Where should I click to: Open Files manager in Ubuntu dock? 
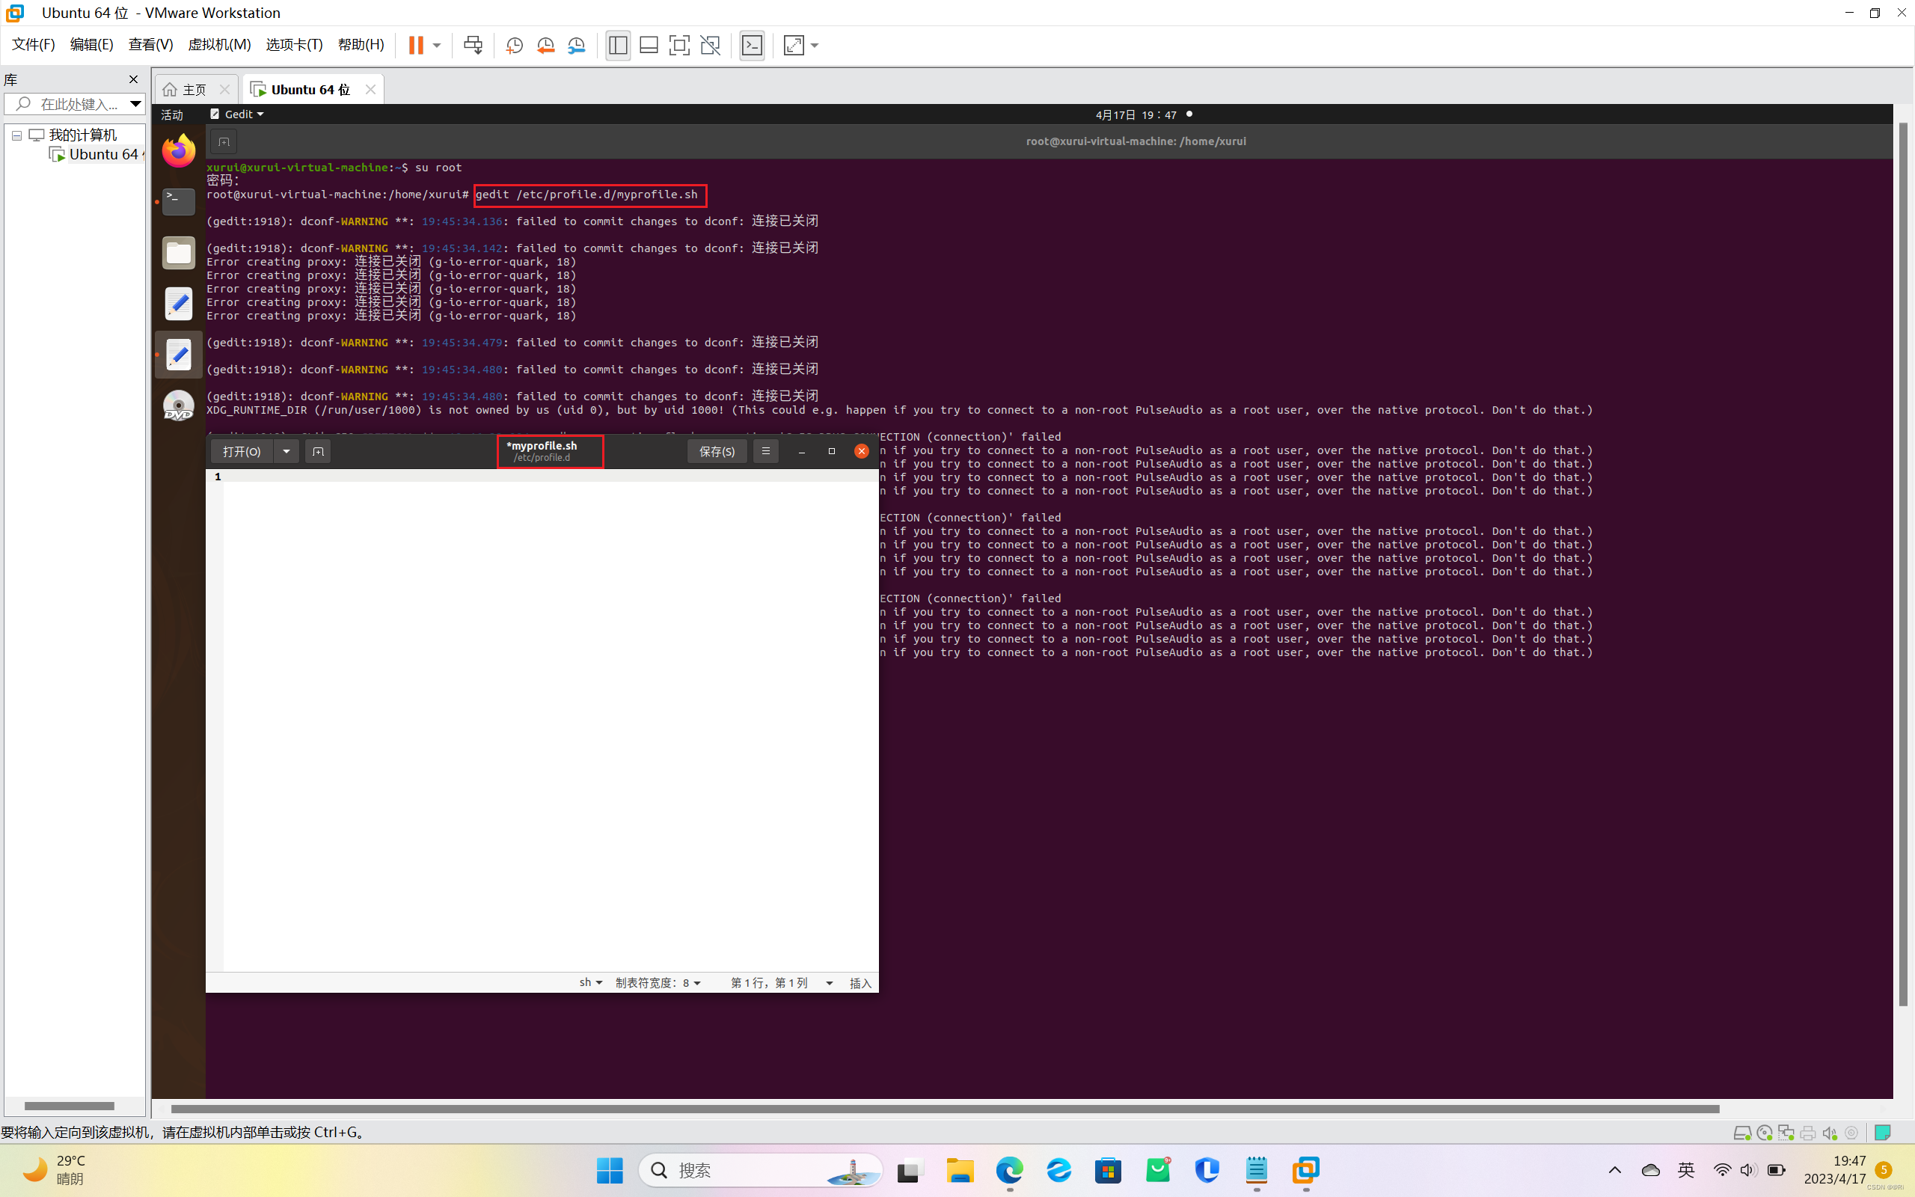tap(179, 254)
